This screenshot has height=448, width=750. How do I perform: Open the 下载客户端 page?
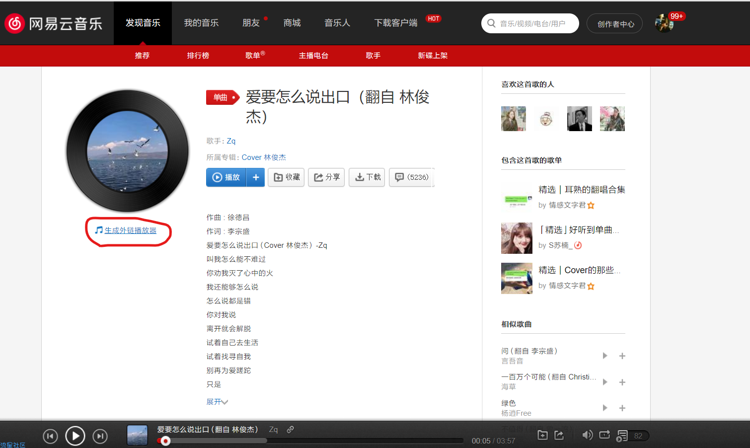point(396,23)
